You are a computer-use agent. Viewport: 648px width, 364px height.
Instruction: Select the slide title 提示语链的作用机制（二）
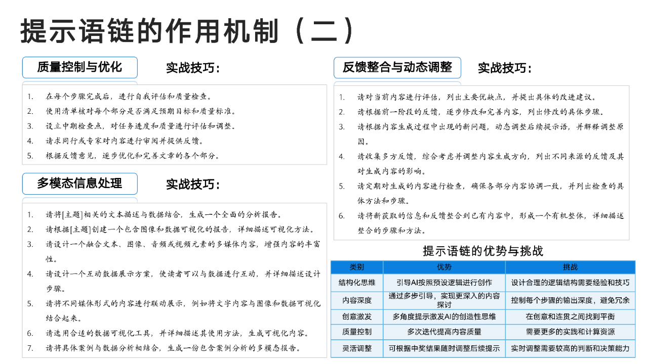[x=186, y=31]
